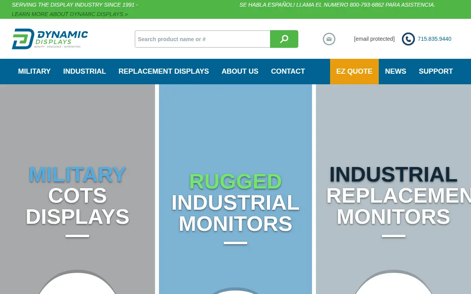Click the email protected address link
Viewport: 471px width, 294px height.
[x=374, y=39]
